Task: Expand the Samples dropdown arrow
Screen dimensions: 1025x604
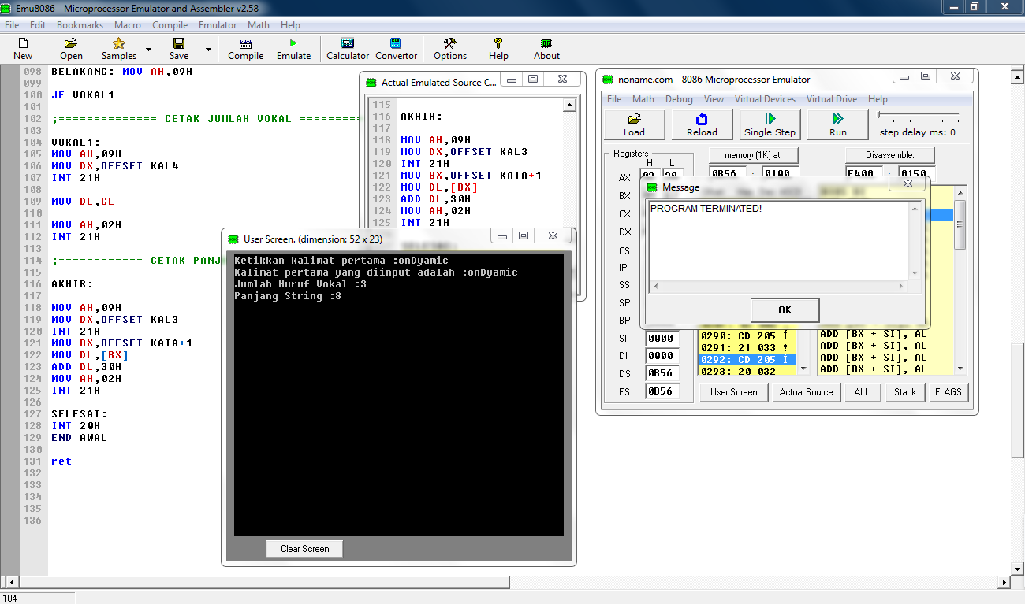Action: [x=148, y=49]
